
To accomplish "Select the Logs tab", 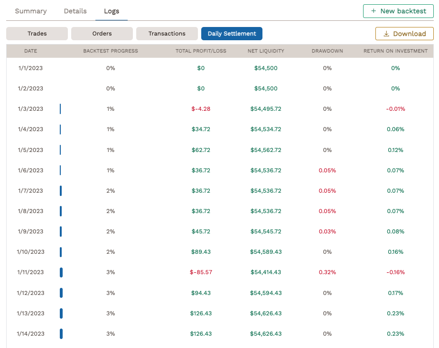I will point(112,11).
